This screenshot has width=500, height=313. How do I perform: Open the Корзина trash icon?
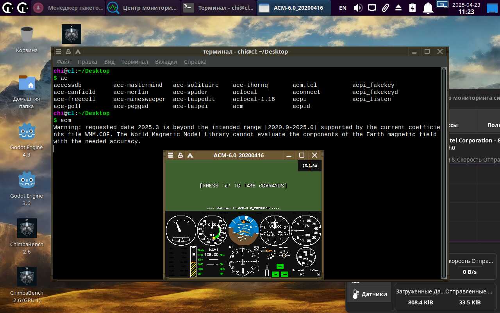[x=27, y=34]
